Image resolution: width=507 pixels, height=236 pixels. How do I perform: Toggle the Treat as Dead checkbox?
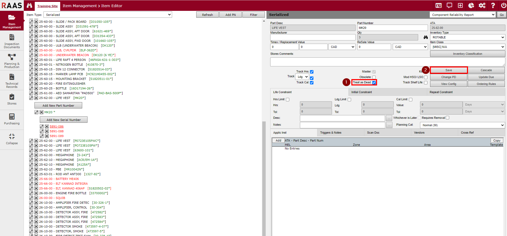[x=374, y=83]
